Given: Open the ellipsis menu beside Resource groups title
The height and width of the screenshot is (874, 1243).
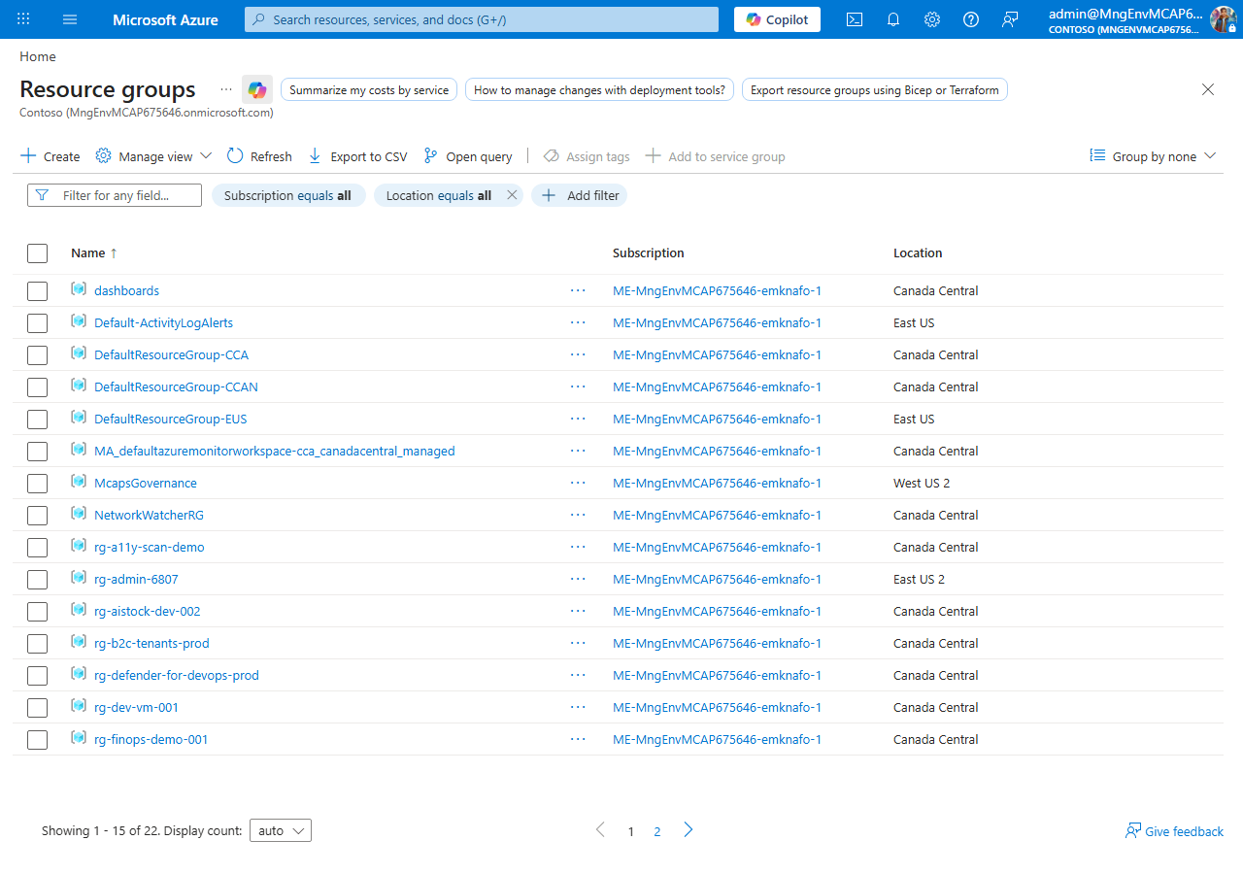Looking at the screenshot, I should point(225,89).
